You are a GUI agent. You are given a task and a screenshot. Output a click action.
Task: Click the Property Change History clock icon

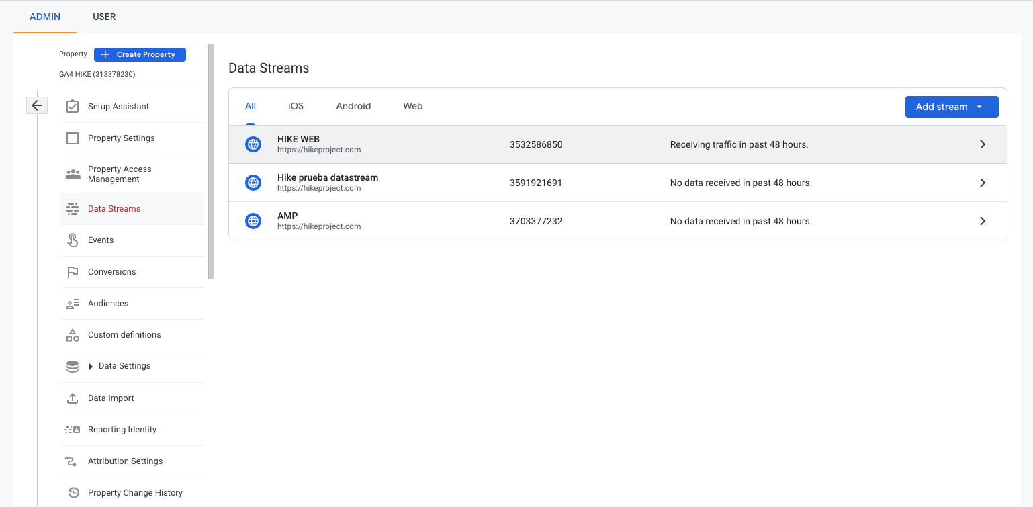pyautogui.click(x=74, y=493)
